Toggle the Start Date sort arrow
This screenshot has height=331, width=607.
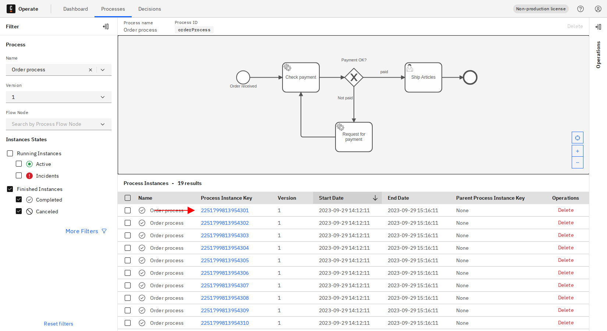click(x=375, y=198)
